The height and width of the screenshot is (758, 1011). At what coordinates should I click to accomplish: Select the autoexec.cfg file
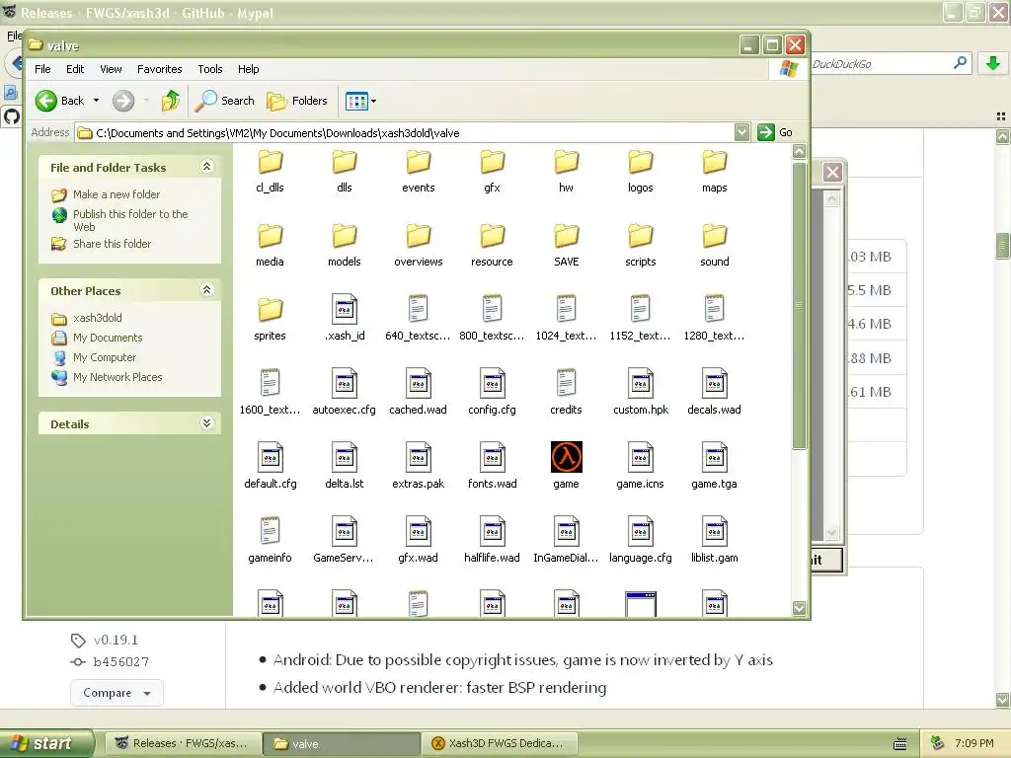[345, 393]
